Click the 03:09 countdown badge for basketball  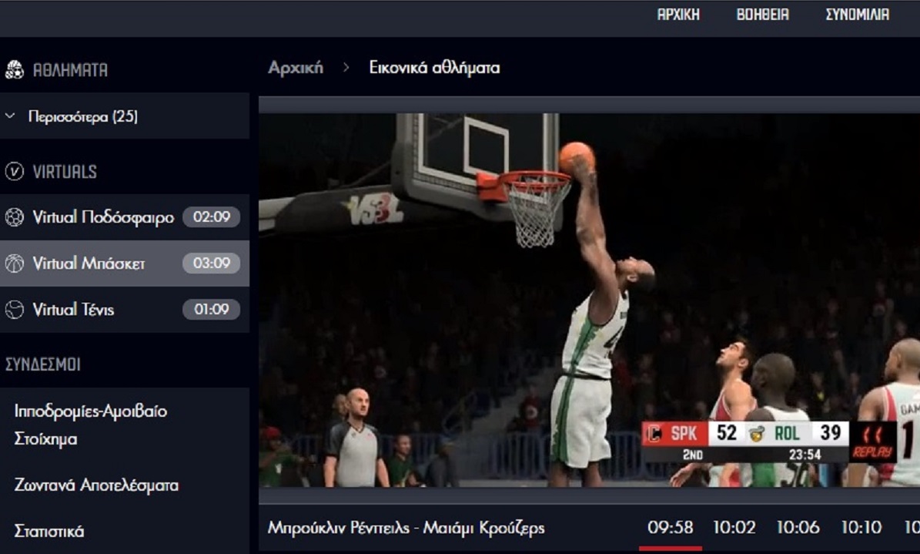(211, 264)
